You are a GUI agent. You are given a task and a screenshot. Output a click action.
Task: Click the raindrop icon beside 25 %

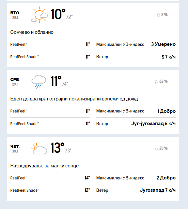[x=156, y=148]
